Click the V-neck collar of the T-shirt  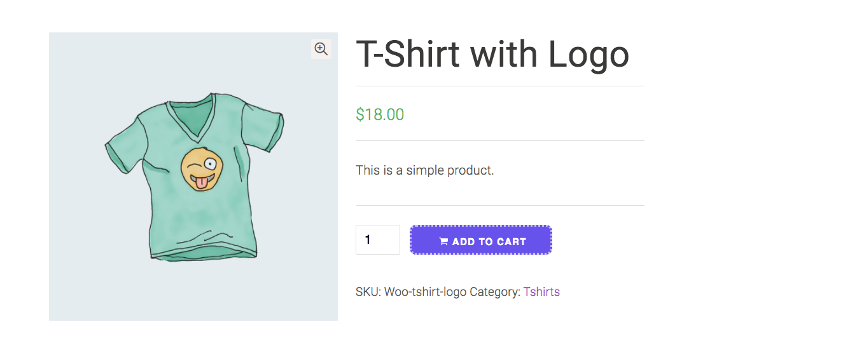pyautogui.click(x=192, y=116)
